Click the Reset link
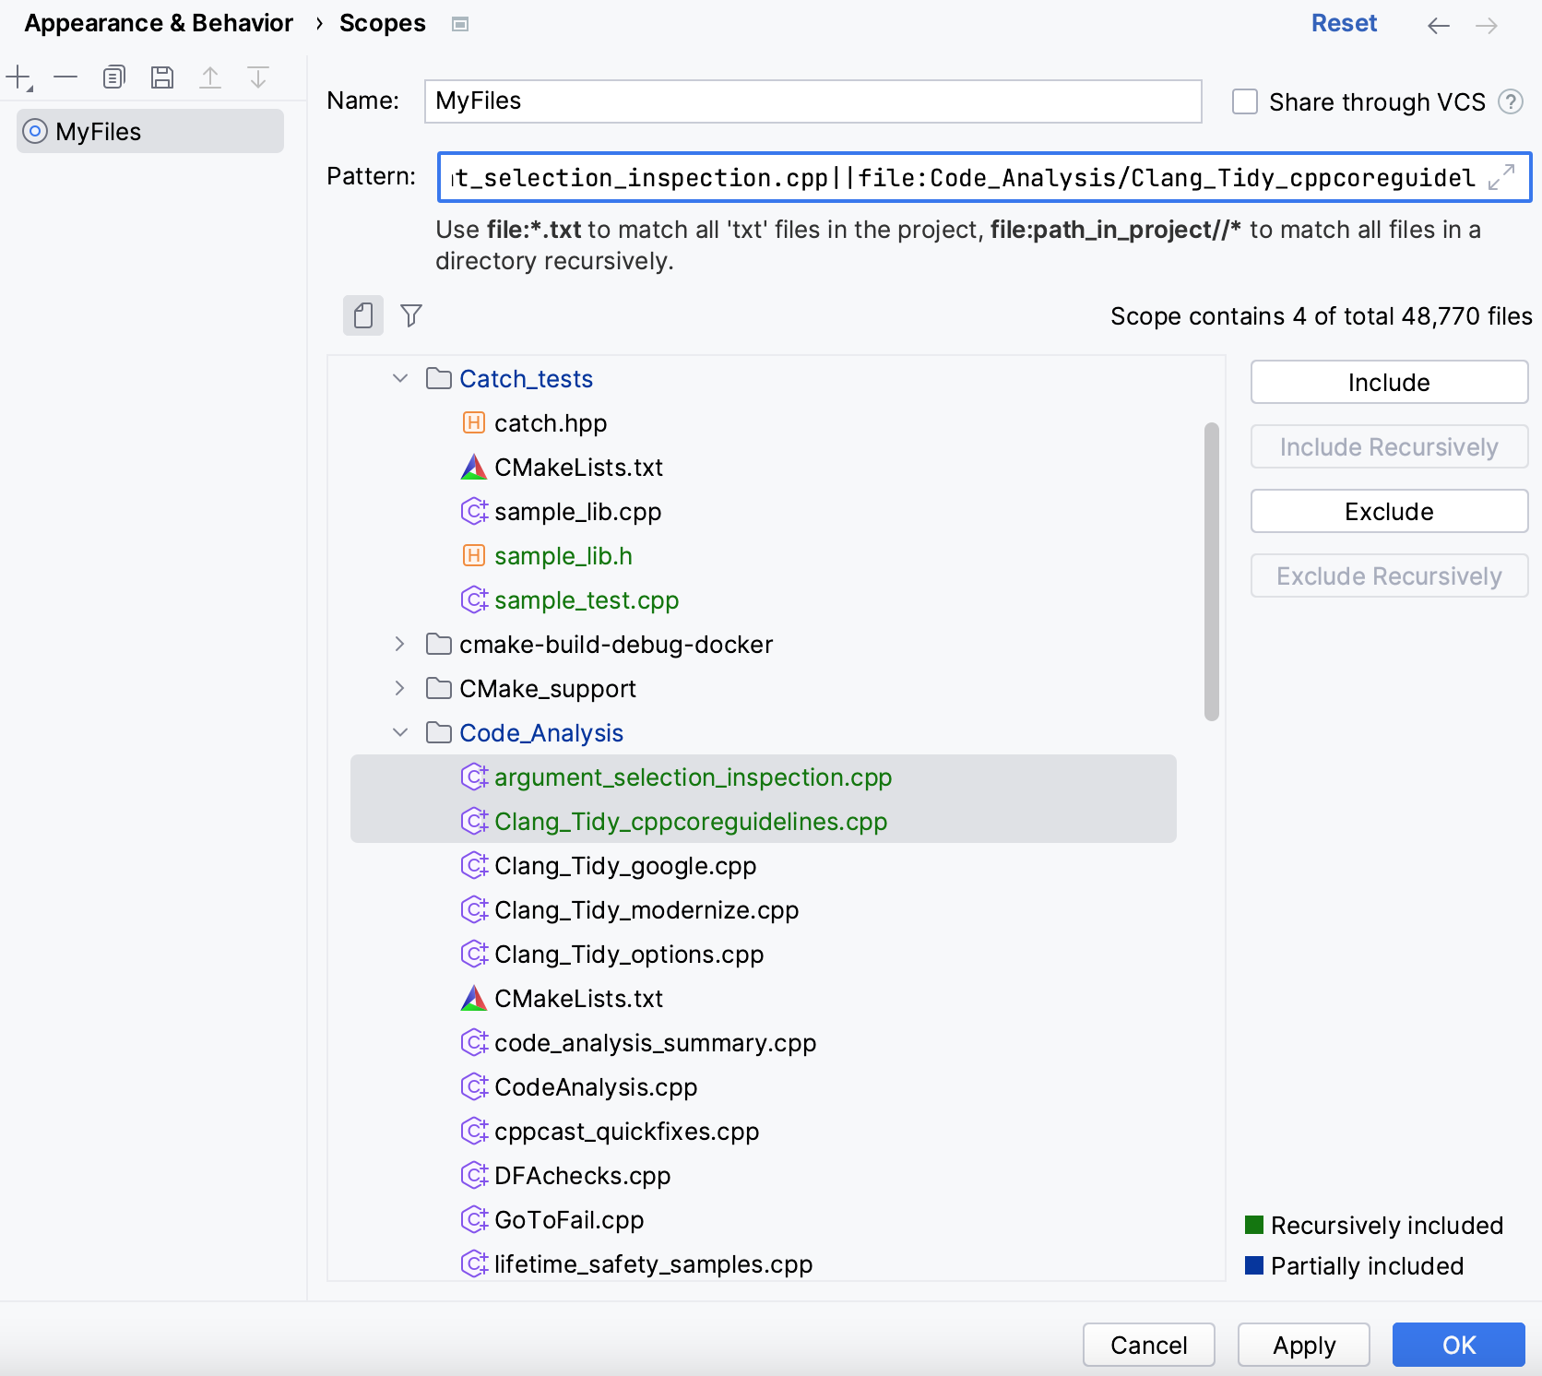Viewport: 1542px width, 1376px height. tap(1343, 23)
